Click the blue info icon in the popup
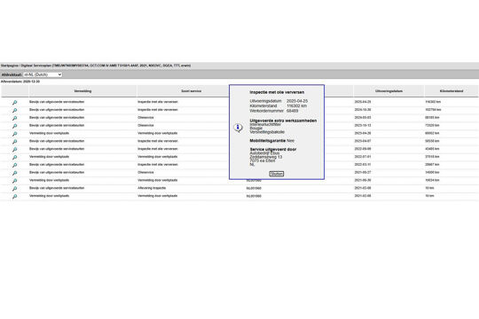The width and height of the screenshot is (479, 319). point(238,128)
